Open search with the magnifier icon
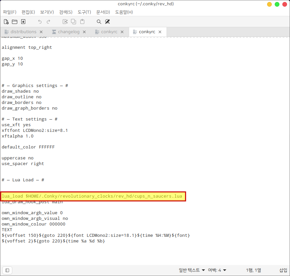Image resolution: width=290 pixels, height=276 pixels. pos(99,22)
